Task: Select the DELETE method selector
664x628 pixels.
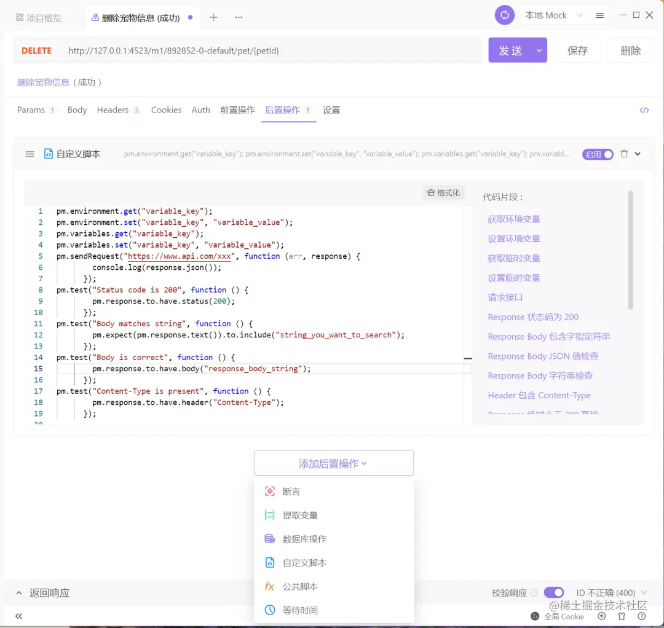Action: point(36,51)
